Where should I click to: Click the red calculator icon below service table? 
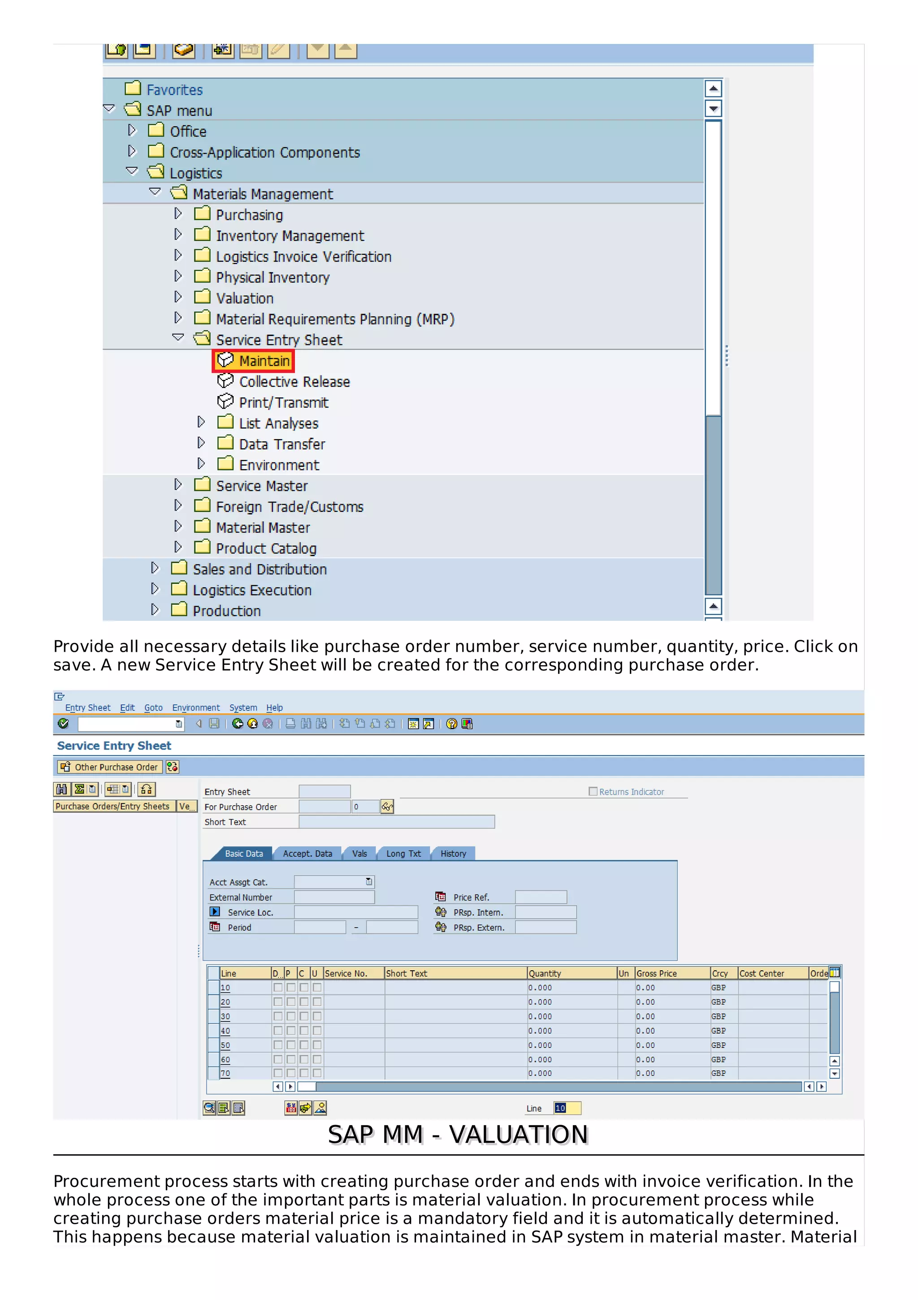point(291,1108)
